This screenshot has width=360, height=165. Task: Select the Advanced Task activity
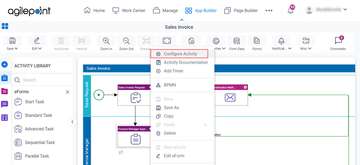point(34,129)
